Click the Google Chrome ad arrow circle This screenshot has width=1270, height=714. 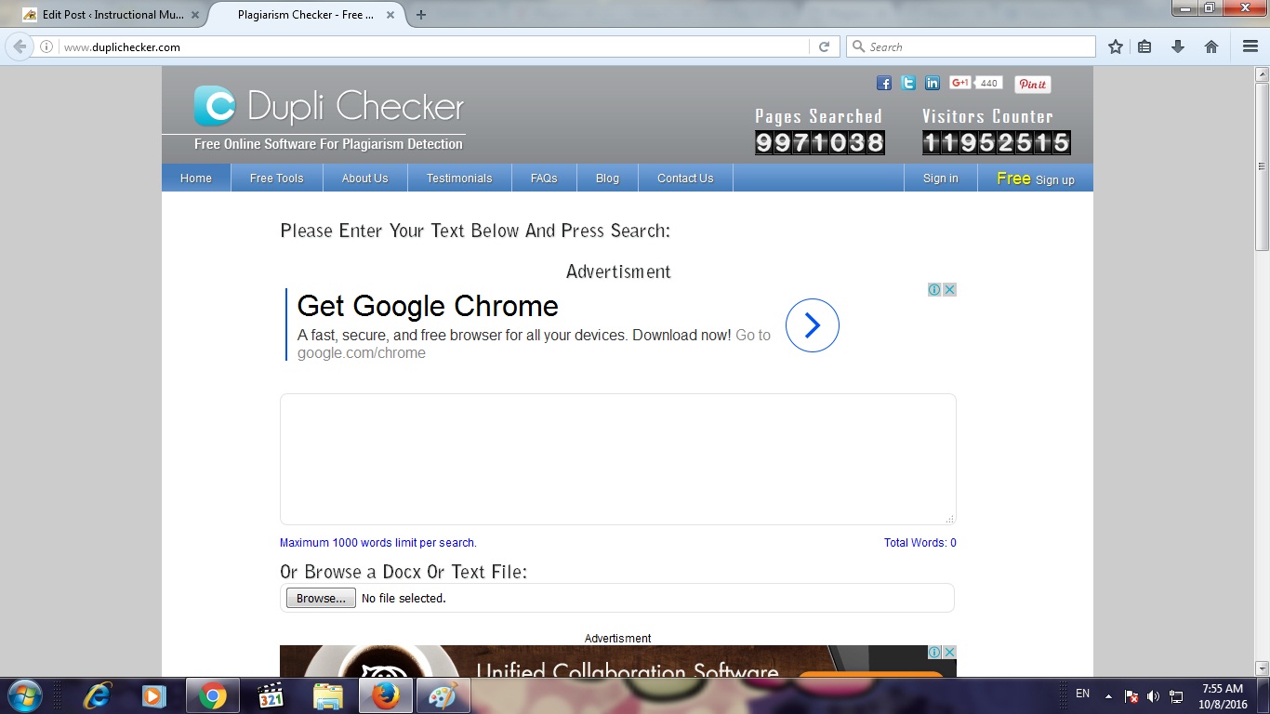(x=813, y=325)
